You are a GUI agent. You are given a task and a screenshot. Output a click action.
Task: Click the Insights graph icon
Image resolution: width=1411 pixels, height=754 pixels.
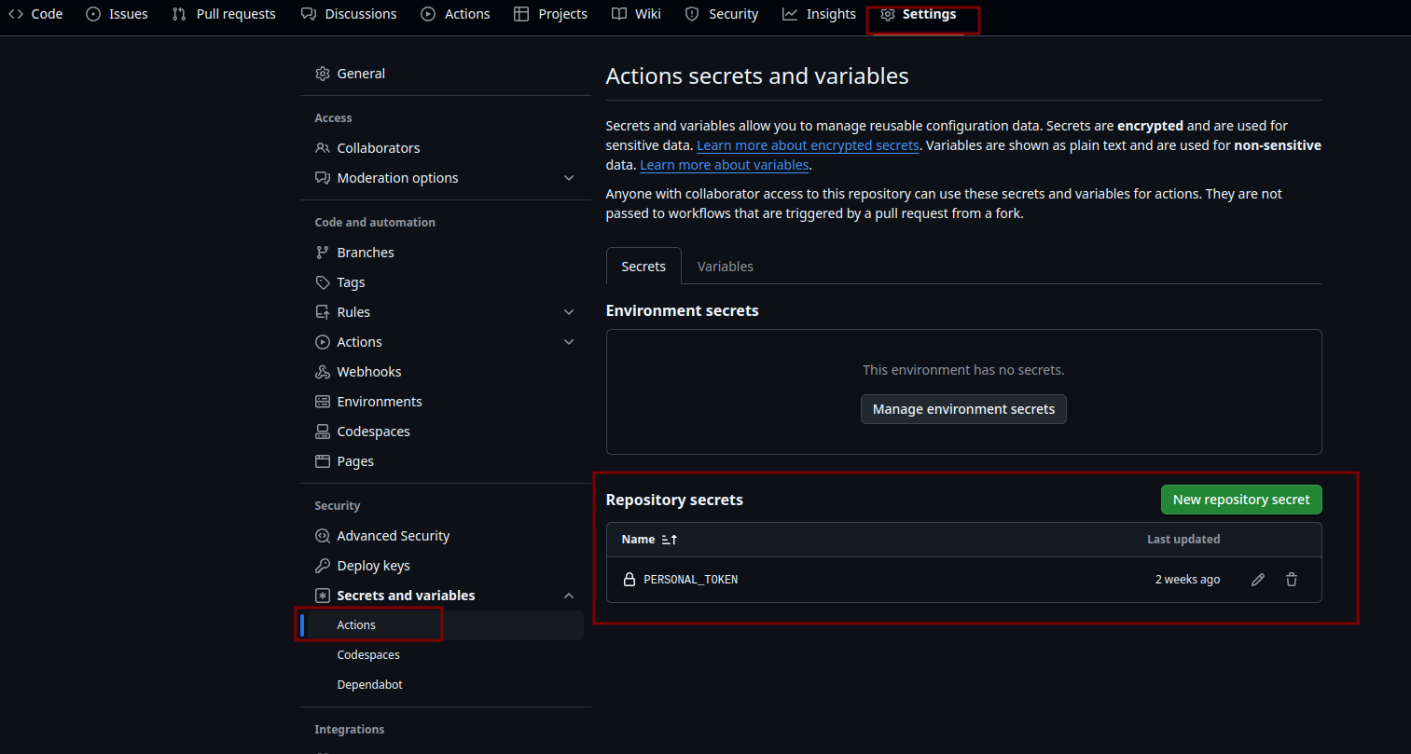click(790, 14)
